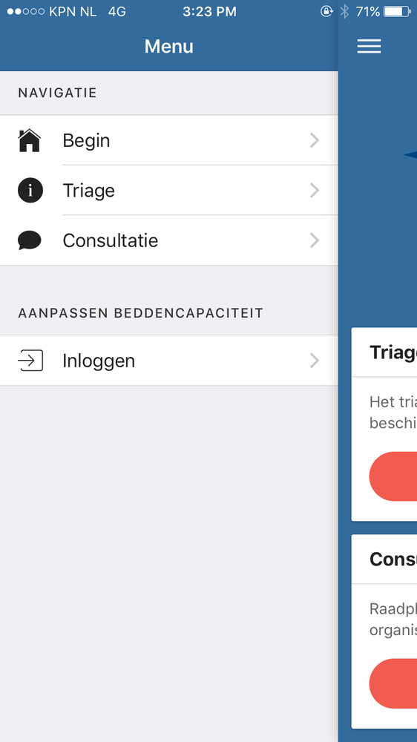Tap the rotation lock status icon
The width and height of the screenshot is (417, 742).
[x=326, y=11]
